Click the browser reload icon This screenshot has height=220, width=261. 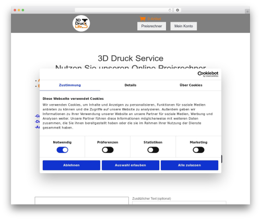pos(170,10)
